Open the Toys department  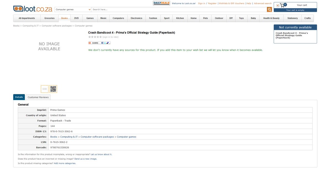(x=242, y=18)
